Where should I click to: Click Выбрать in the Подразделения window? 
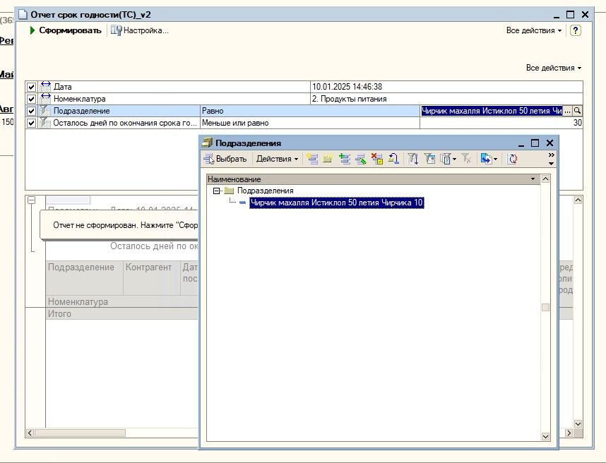point(225,159)
